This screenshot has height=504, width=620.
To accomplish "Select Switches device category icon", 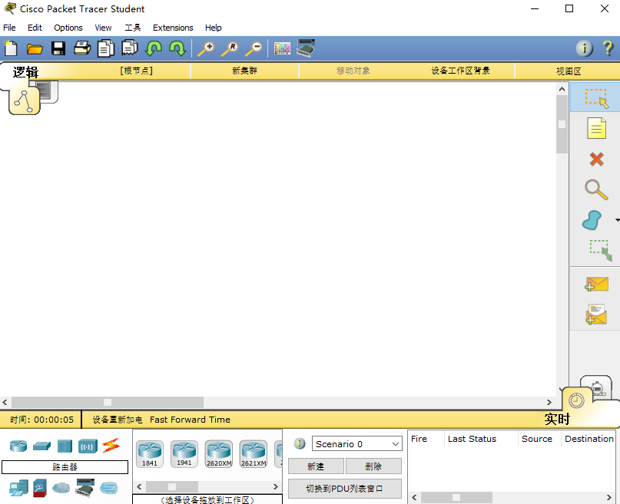I will 41,446.
